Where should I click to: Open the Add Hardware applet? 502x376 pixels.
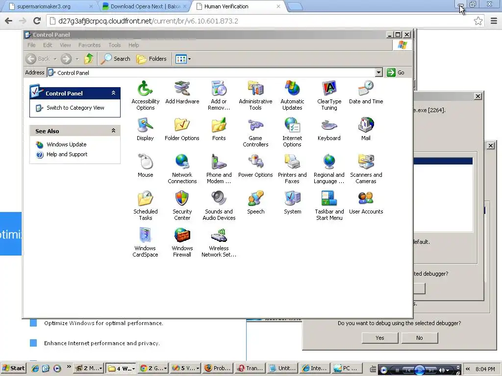(x=182, y=93)
